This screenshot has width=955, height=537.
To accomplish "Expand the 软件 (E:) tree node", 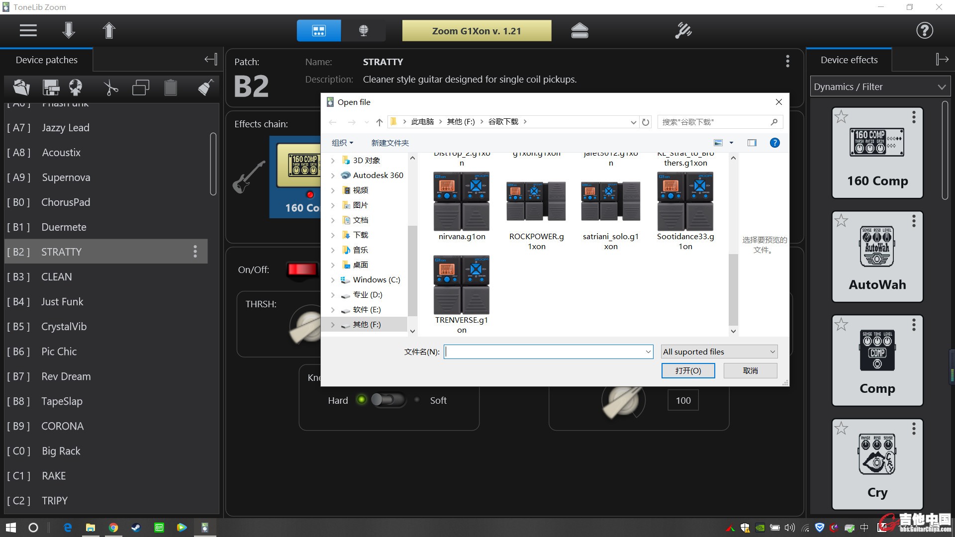I will (x=333, y=310).
